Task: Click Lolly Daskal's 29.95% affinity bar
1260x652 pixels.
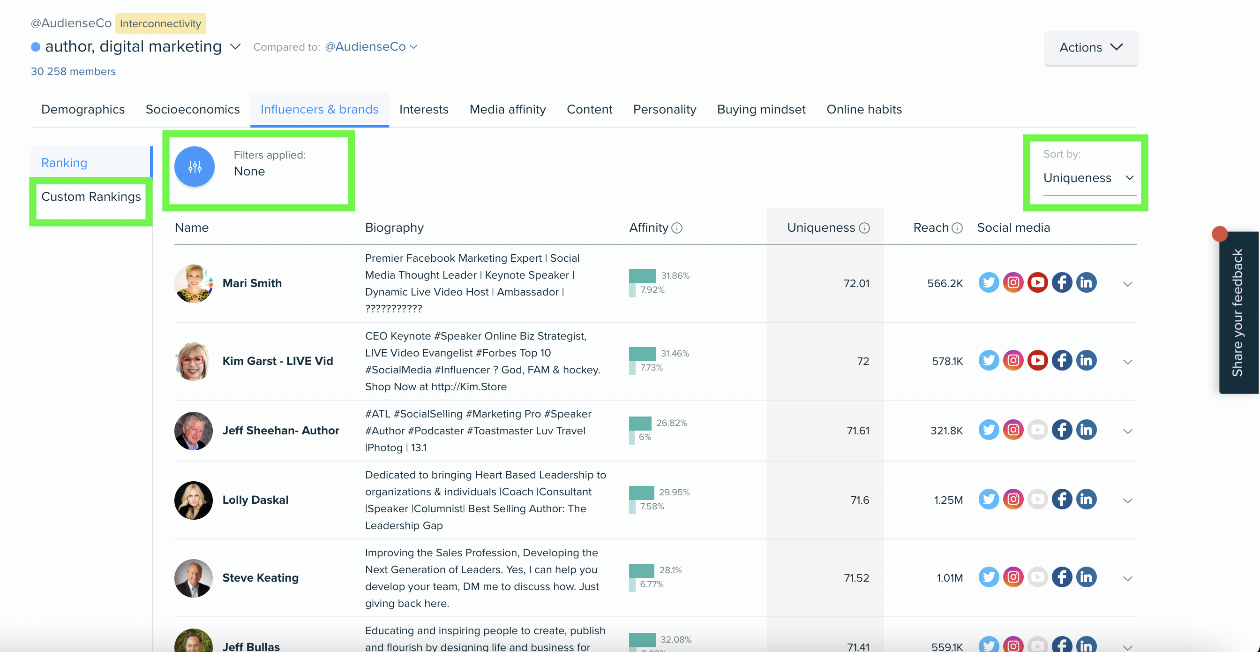Action: pyautogui.click(x=641, y=492)
